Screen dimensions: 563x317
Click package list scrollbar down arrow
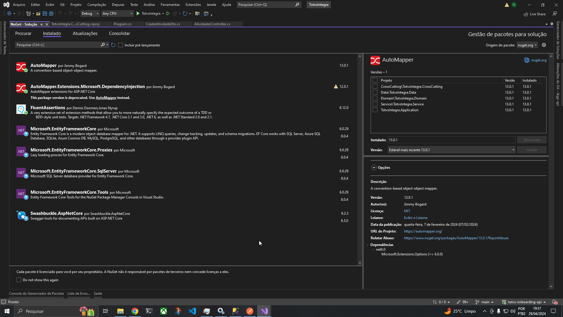pyautogui.click(x=360, y=263)
